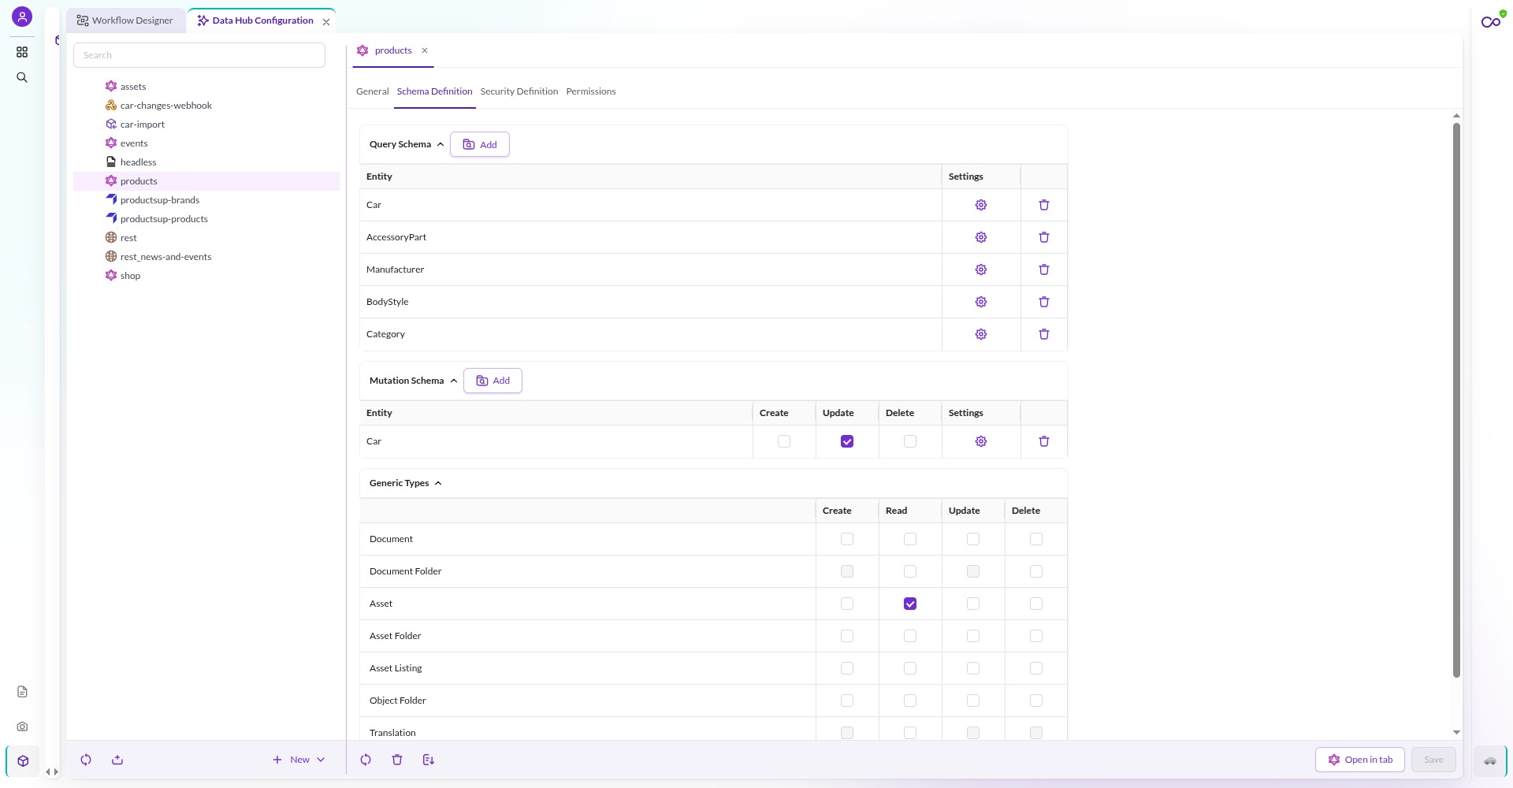The height and width of the screenshot is (788, 1513).
Task: Delete the Manufacturer query entity via trash icon
Action: click(x=1043, y=269)
